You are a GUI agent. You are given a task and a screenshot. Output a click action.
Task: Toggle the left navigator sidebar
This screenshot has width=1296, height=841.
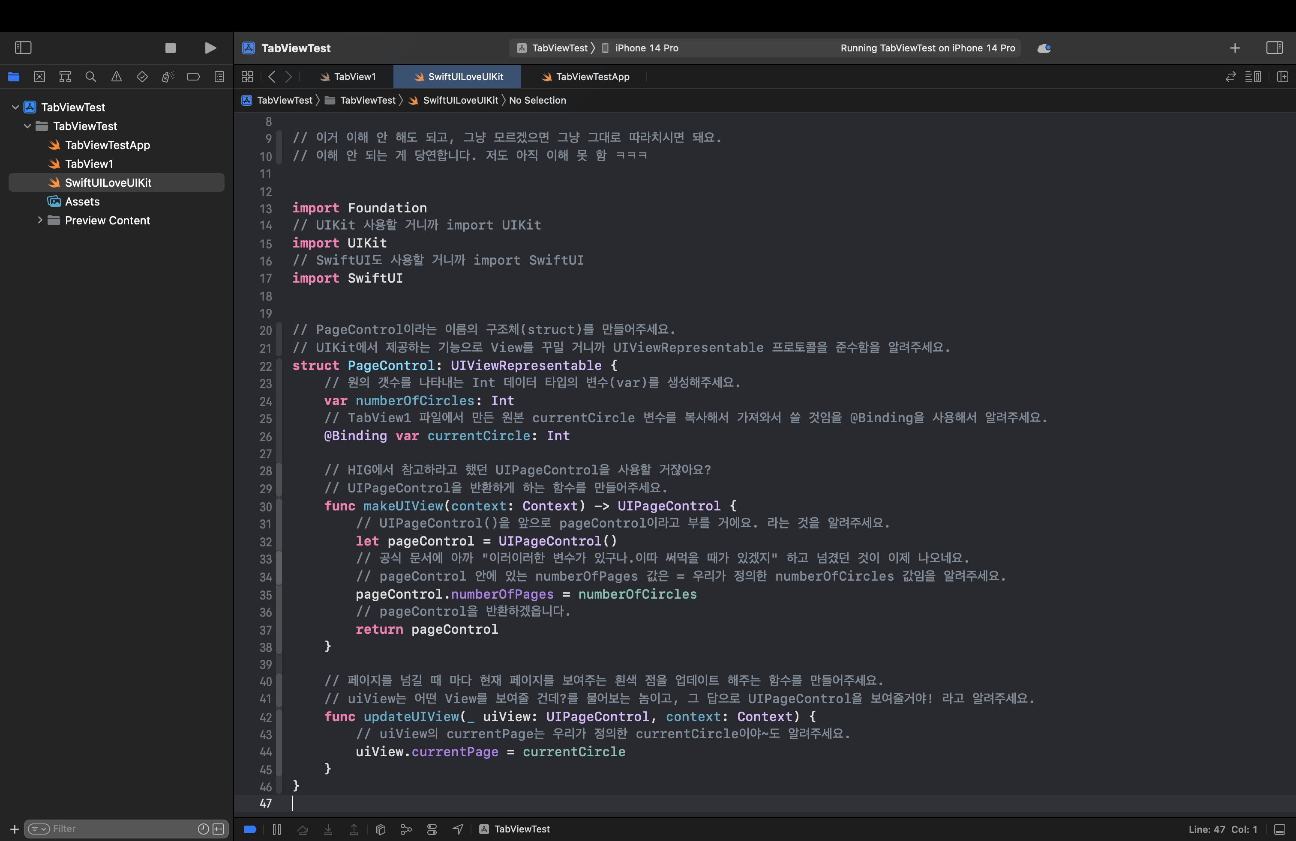coord(23,48)
